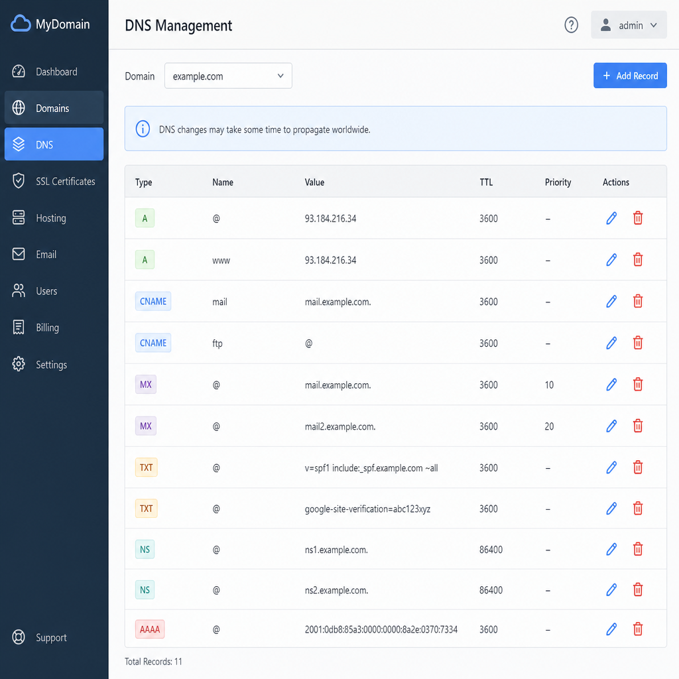The height and width of the screenshot is (679, 679).
Task: Edit the mail2.example.com MX record
Action: [x=611, y=426]
